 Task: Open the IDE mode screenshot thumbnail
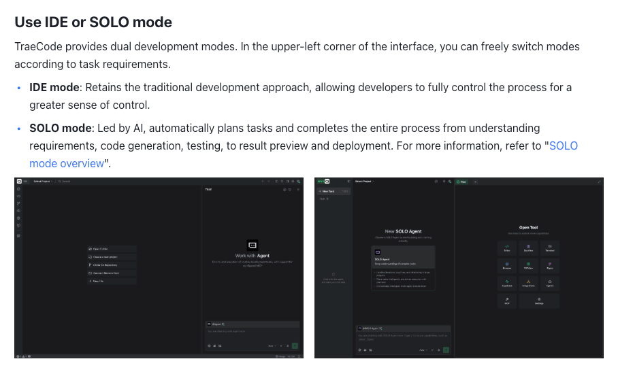[x=159, y=268]
